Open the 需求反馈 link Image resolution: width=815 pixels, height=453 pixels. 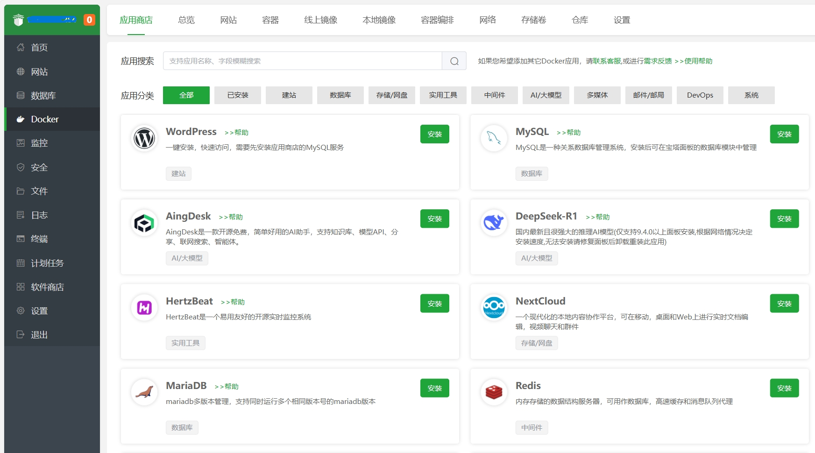[x=658, y=61]
